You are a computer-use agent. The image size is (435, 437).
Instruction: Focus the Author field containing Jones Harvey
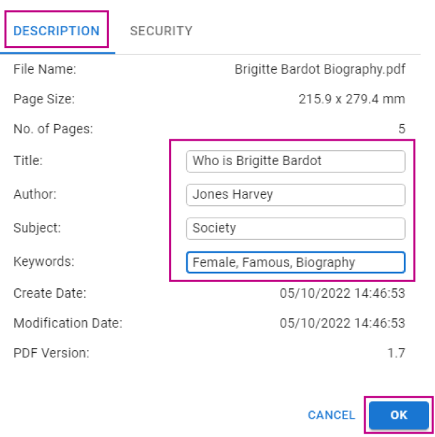[295, 194]
